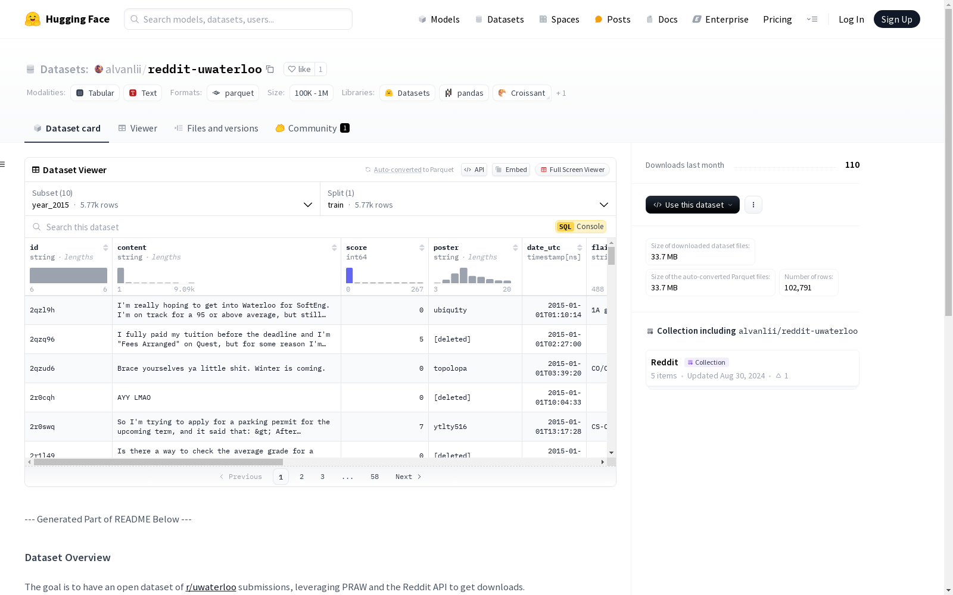Image resolution: width=953 pixels, height=595 pixels.
Task: Open the three-dot more options button
Action: 753,205
